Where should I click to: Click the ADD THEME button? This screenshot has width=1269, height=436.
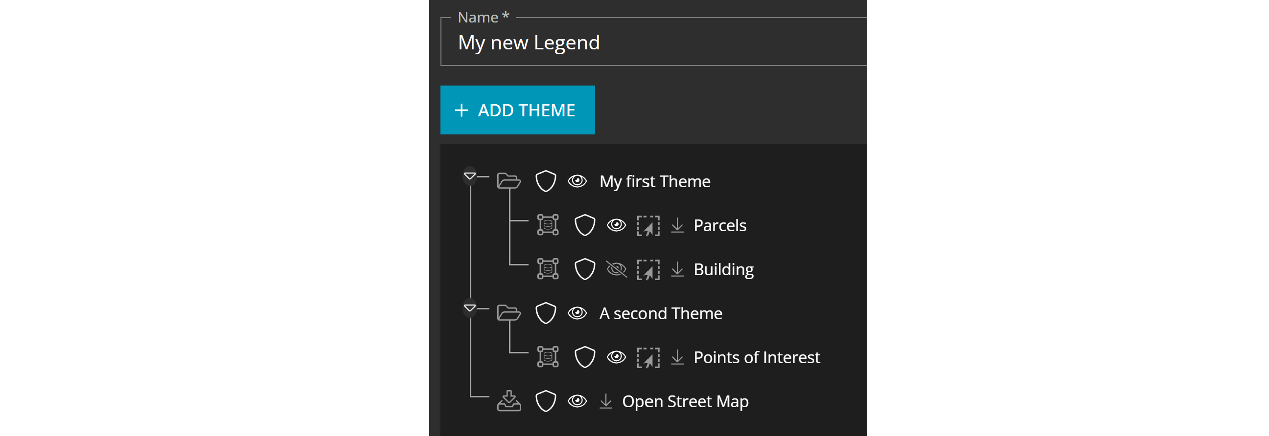click(517, 110)
